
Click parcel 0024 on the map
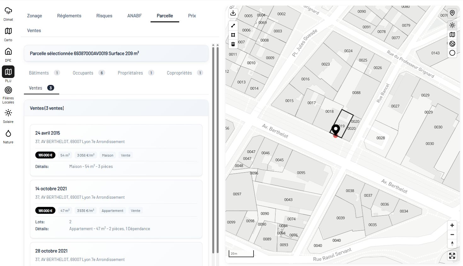(x=348, y=51)
